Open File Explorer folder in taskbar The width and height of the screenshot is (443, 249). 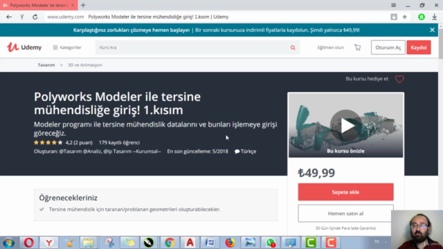tap(88, 243)
